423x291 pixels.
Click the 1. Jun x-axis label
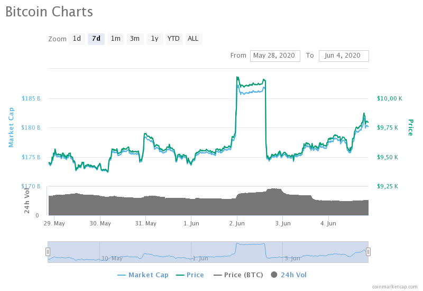[191, 223]
